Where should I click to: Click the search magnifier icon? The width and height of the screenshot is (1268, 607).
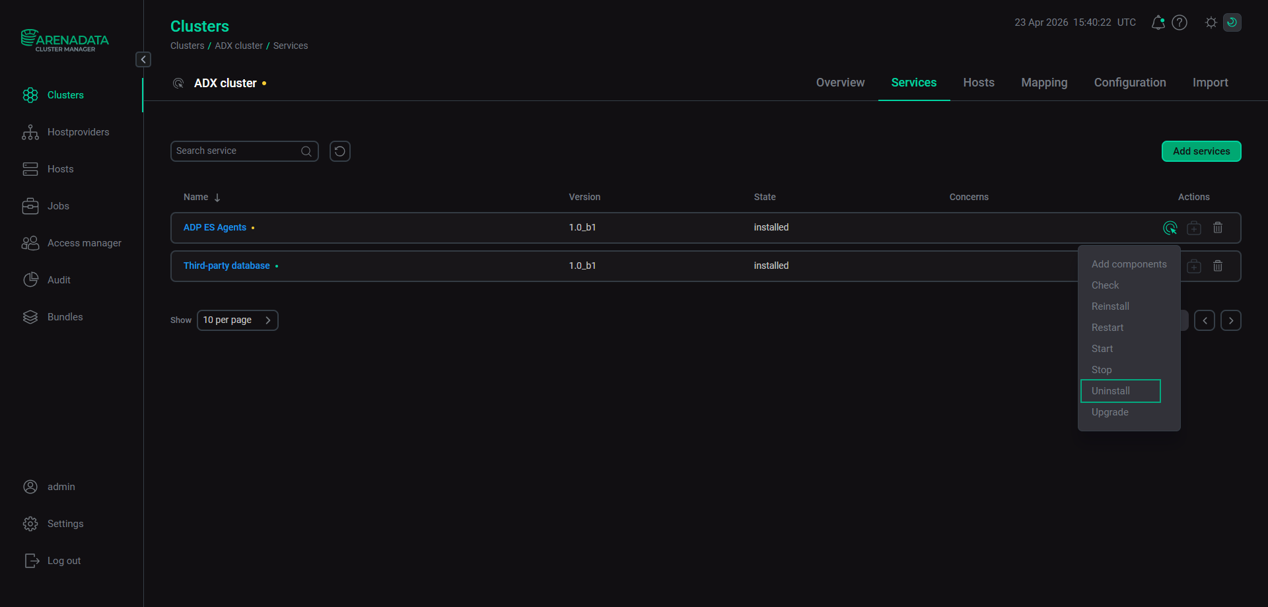point(306,151)
